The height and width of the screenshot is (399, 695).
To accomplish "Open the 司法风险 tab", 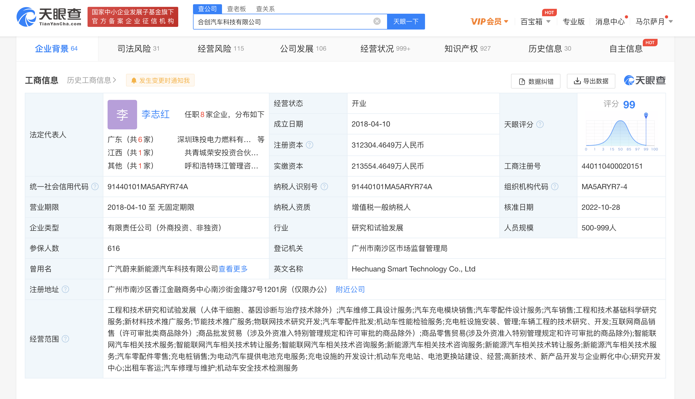I will [x=138, y=48].
